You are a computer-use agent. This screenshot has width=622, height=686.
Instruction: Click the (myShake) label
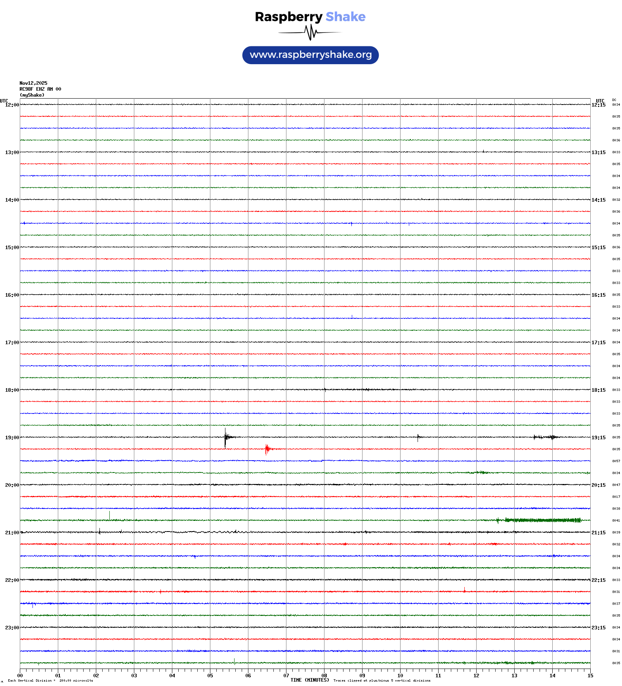coord(32,95)
